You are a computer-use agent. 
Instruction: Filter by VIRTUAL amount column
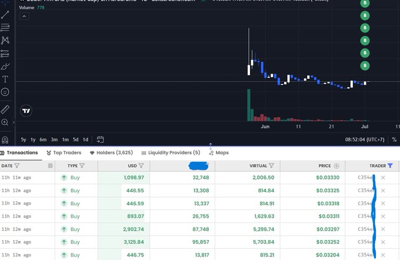[x=271, y=166]
